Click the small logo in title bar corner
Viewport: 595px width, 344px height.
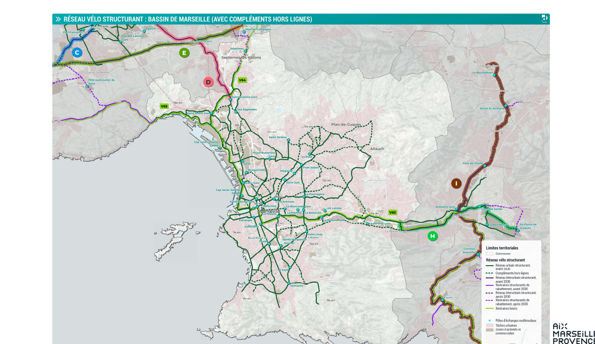(x=544, y=19)
